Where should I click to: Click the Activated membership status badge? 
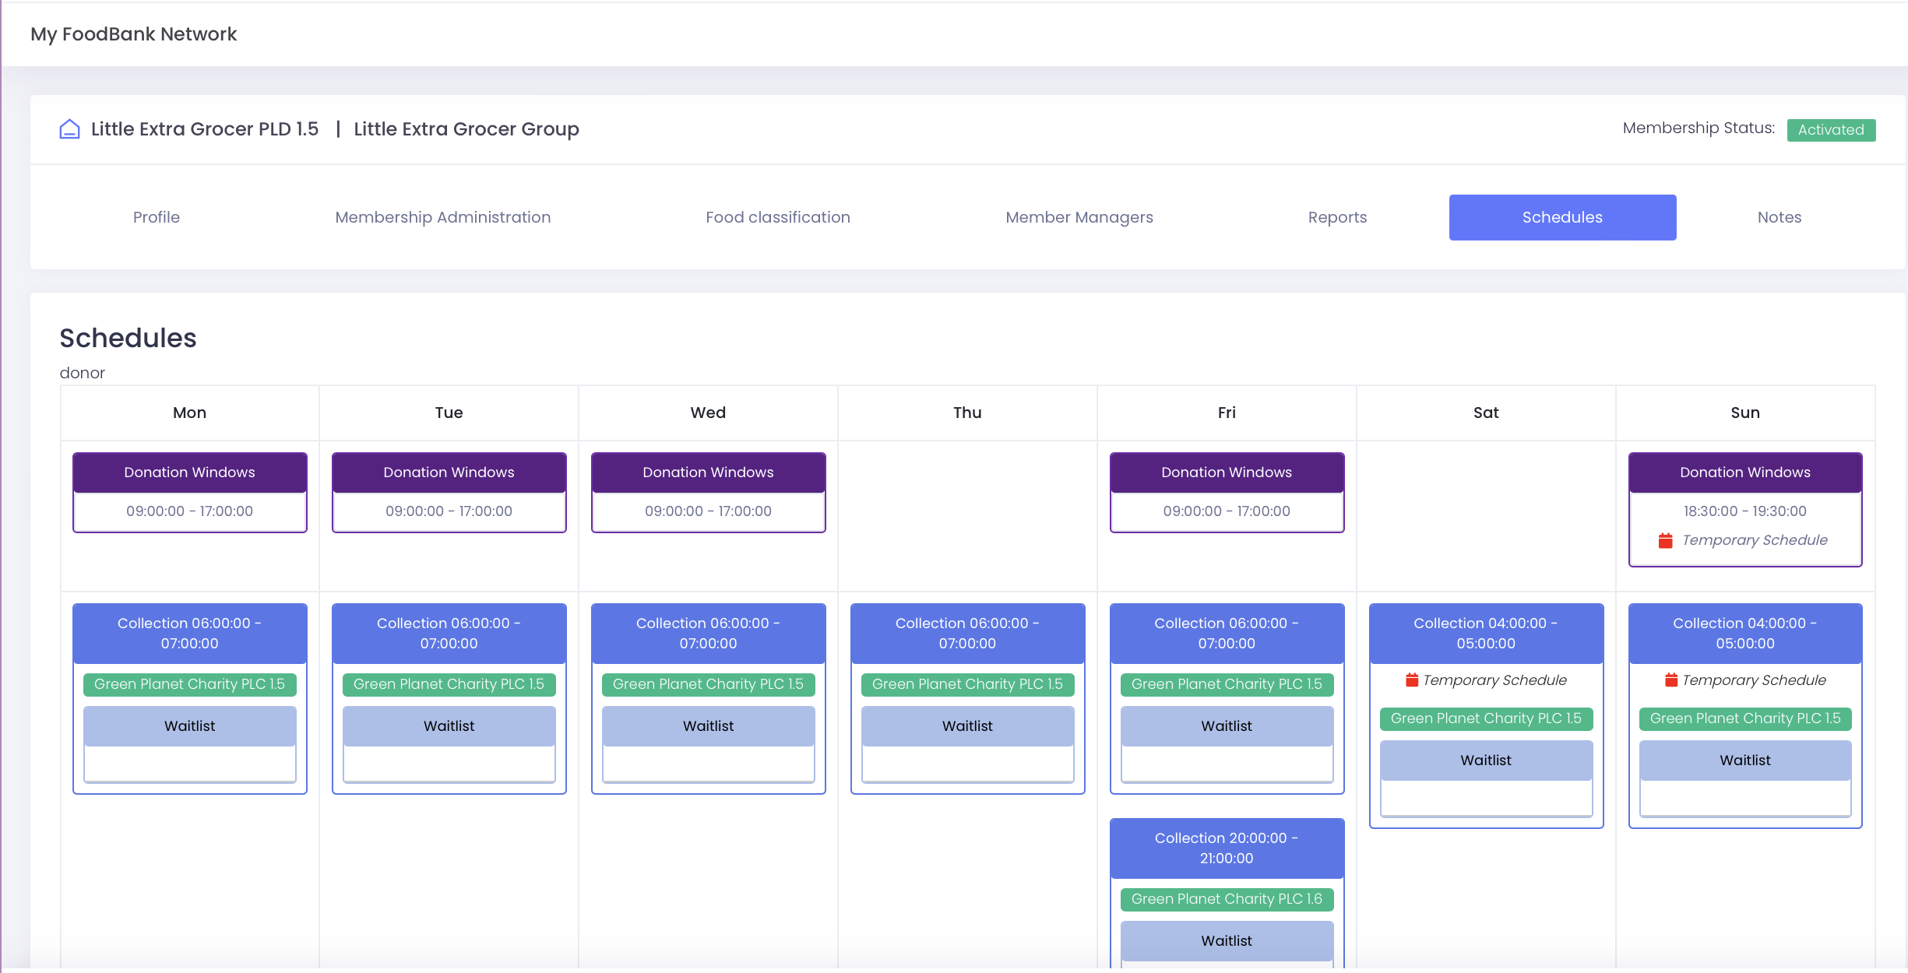1830,130
